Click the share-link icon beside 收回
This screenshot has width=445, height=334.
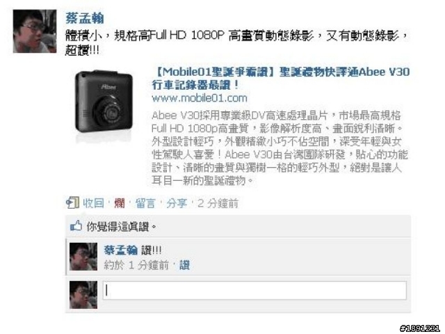[72, 202]
